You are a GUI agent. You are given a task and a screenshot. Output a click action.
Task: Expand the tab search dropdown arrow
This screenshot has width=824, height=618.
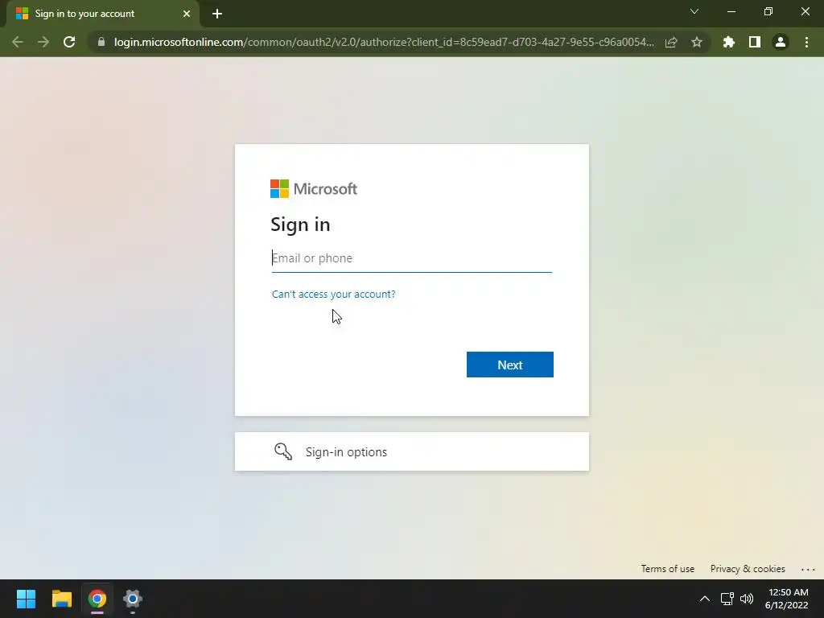tap(694, 11)
